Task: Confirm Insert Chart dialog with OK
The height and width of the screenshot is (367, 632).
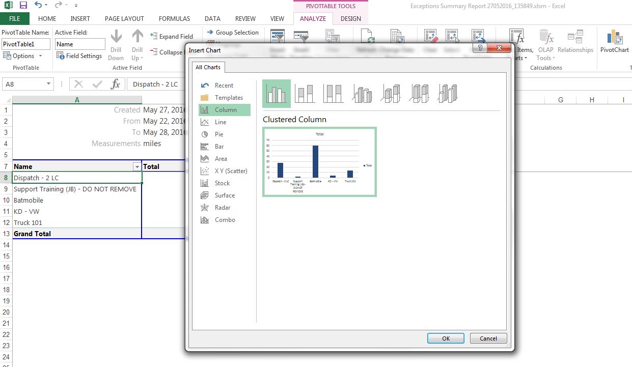Action: point(446,338)
